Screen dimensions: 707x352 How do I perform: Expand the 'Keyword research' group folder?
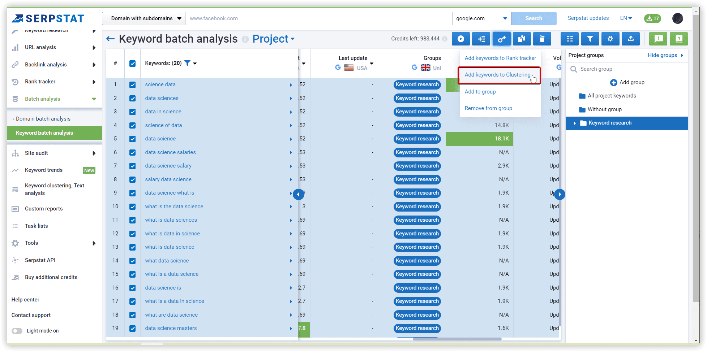575,123
